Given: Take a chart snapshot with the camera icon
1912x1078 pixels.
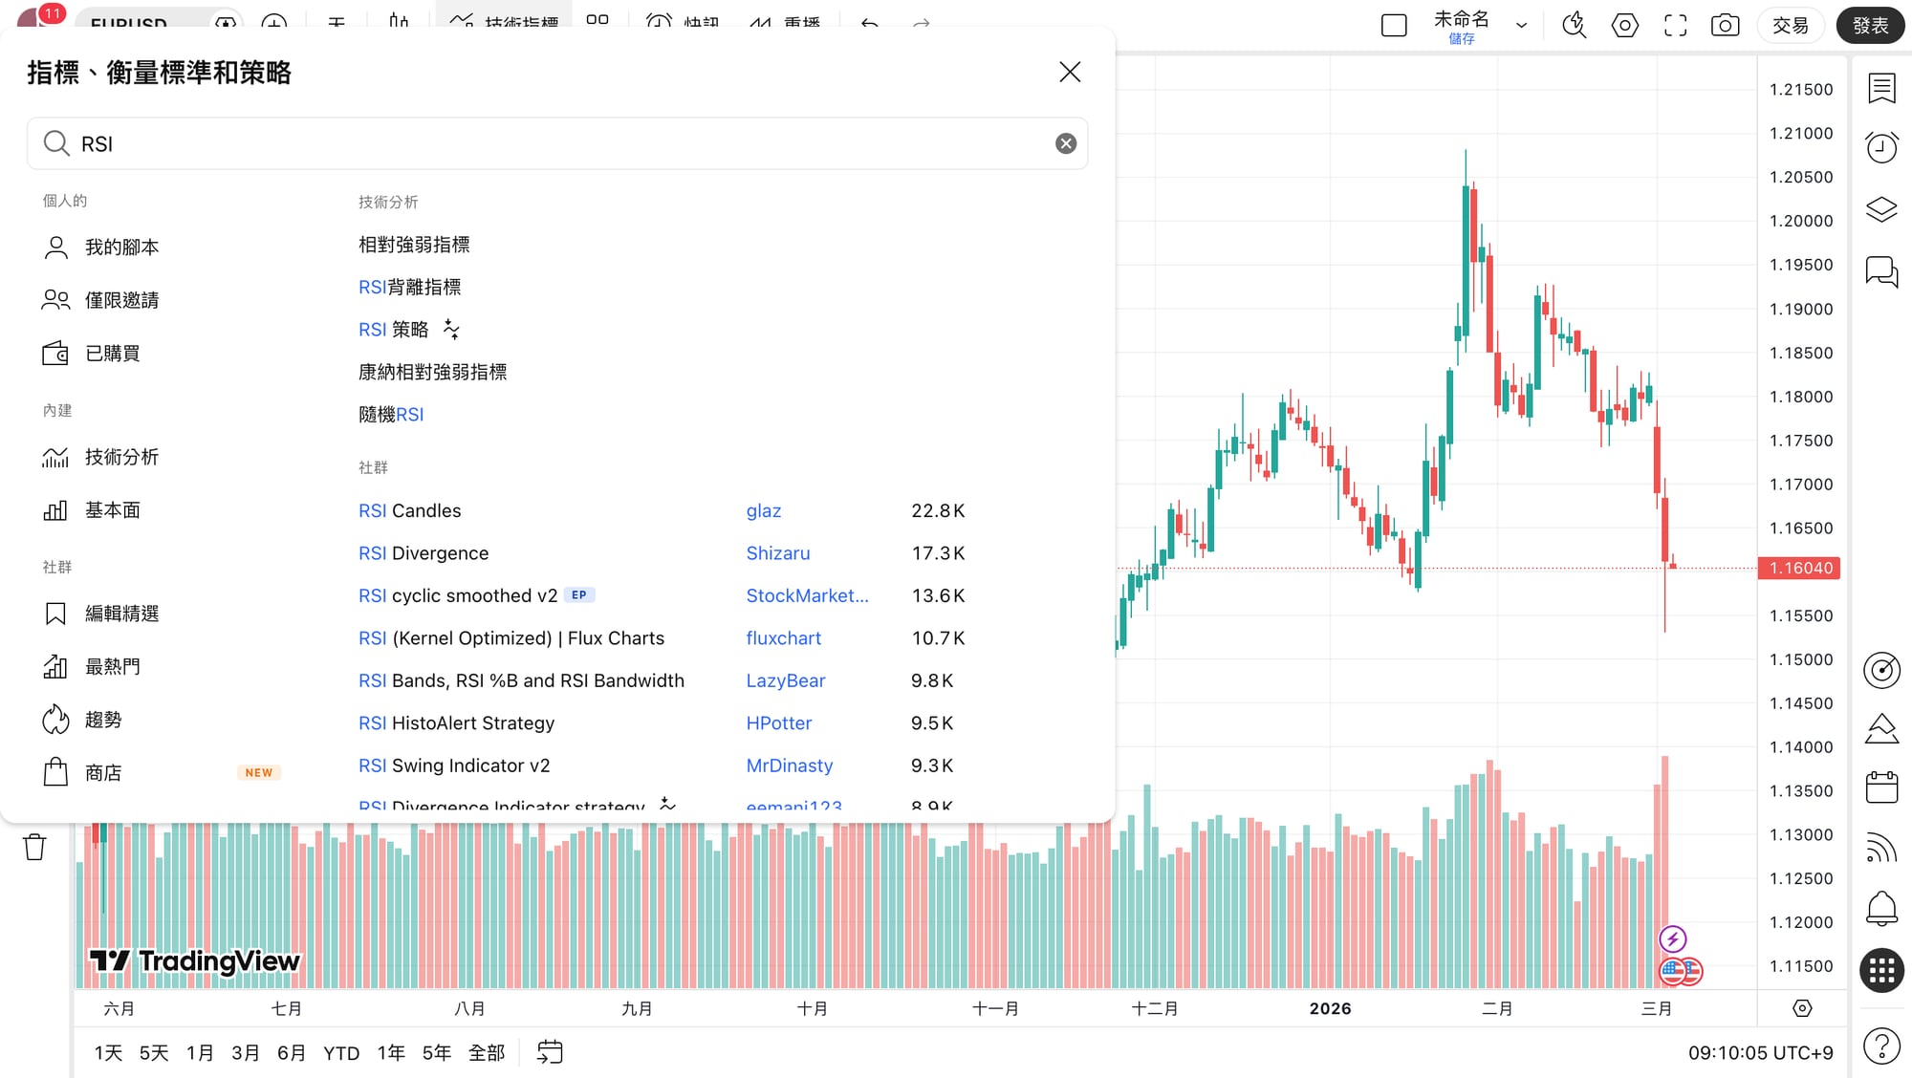Looking at the screenshot, I should tap(1725, 25).
